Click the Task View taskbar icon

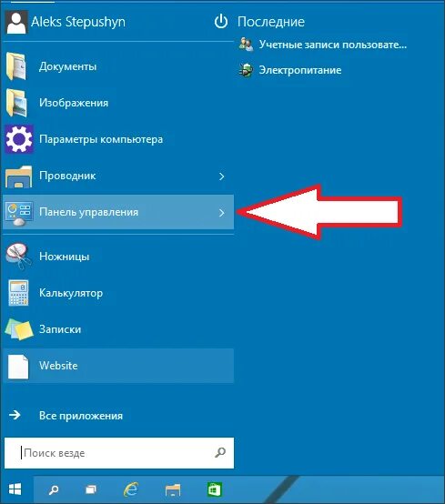(x=91, y=489)
